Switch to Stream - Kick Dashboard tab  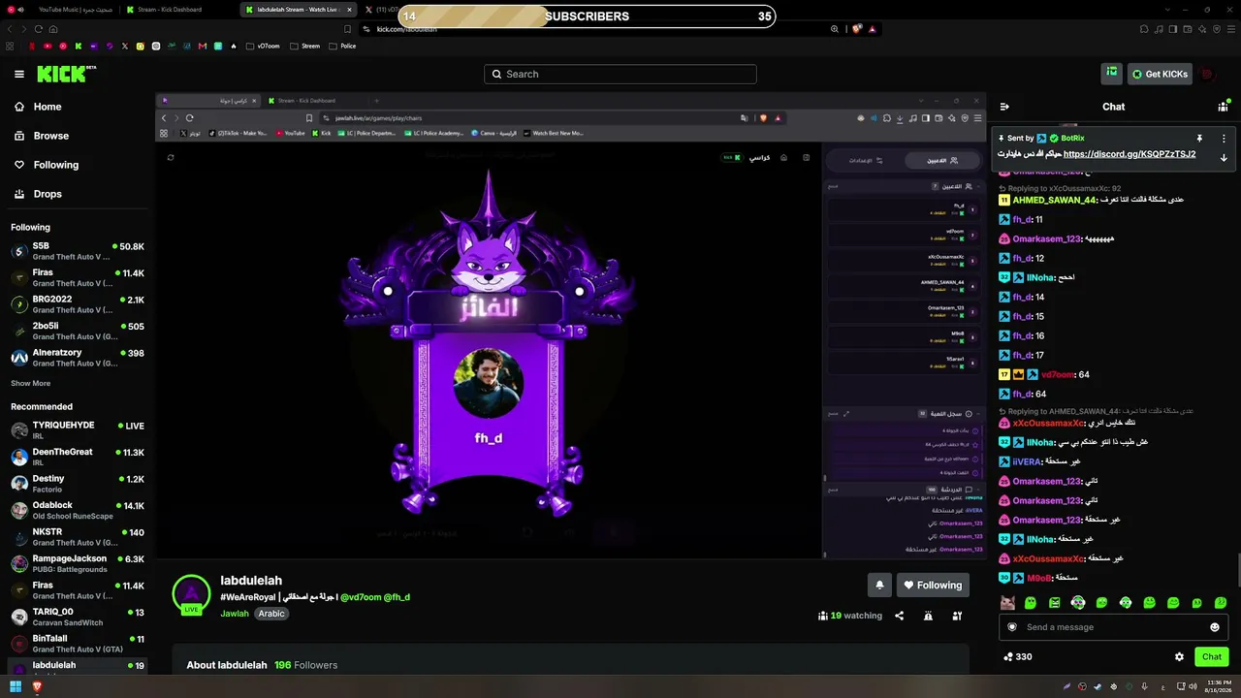pyautogui.click(x=180, y=10)
